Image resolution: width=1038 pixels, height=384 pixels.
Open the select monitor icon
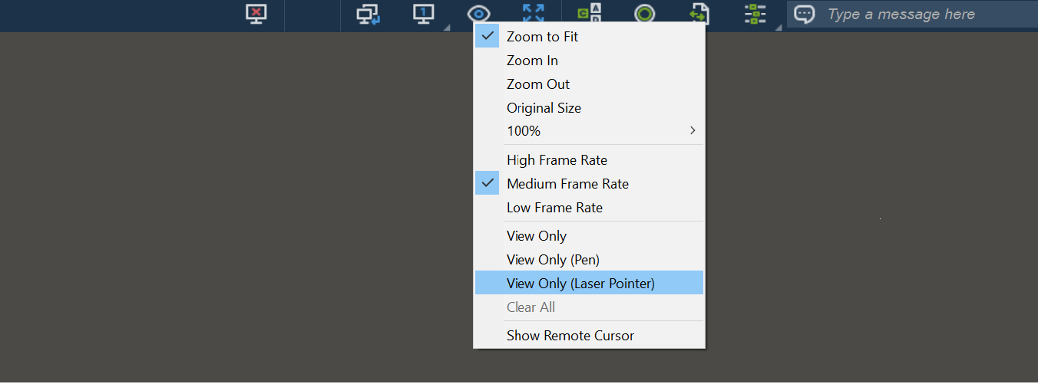424,15
